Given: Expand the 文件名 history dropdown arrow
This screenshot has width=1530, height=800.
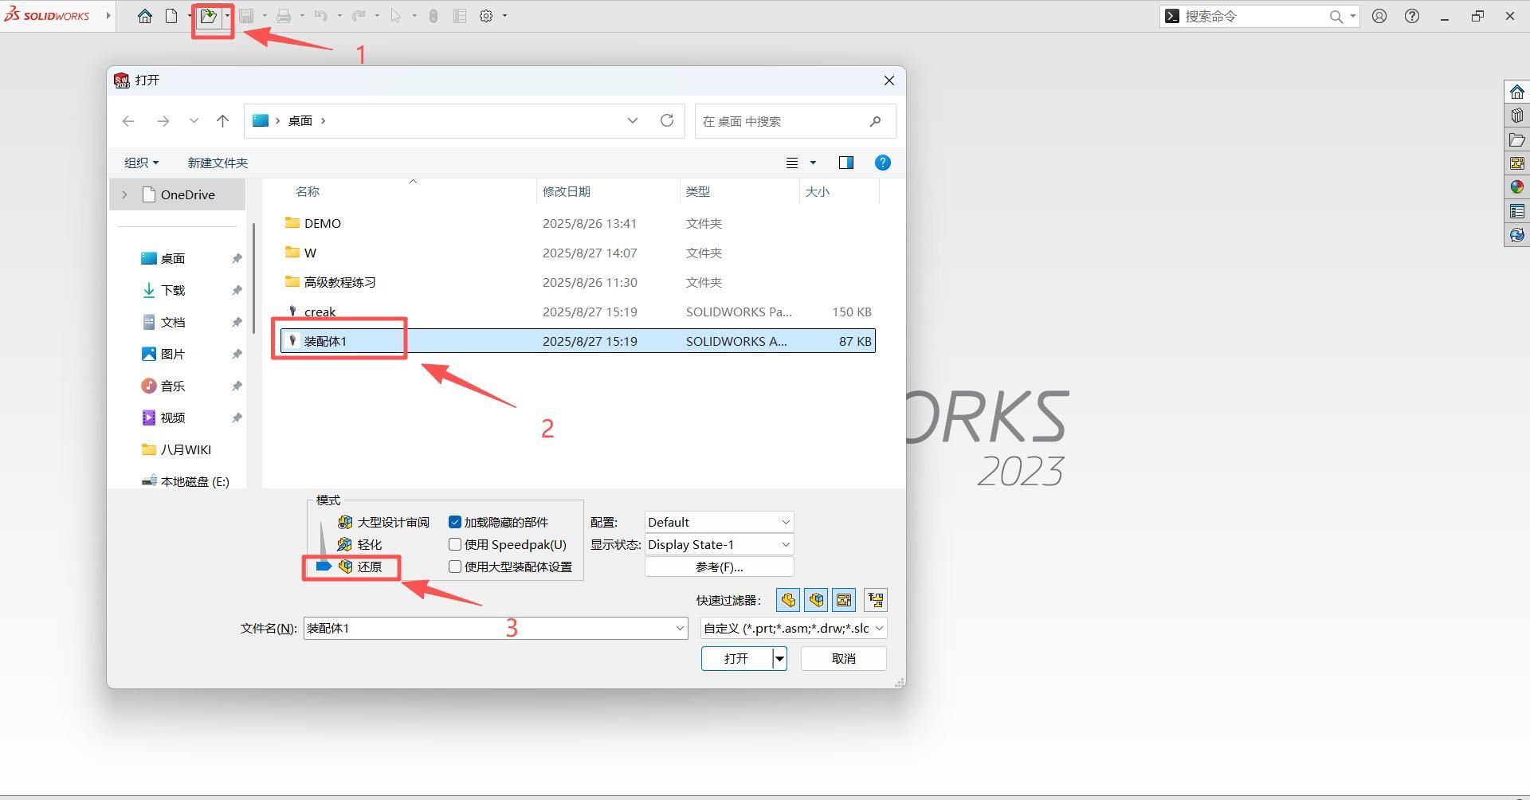Looking at the screenshot, I should tap(680, 629).
